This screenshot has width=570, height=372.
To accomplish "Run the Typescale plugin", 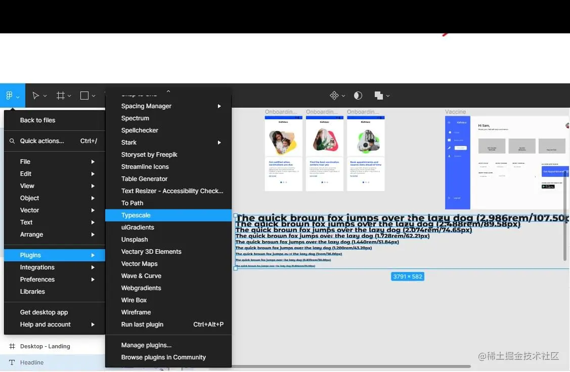I will pyautogui.click(x=136, y=215).
